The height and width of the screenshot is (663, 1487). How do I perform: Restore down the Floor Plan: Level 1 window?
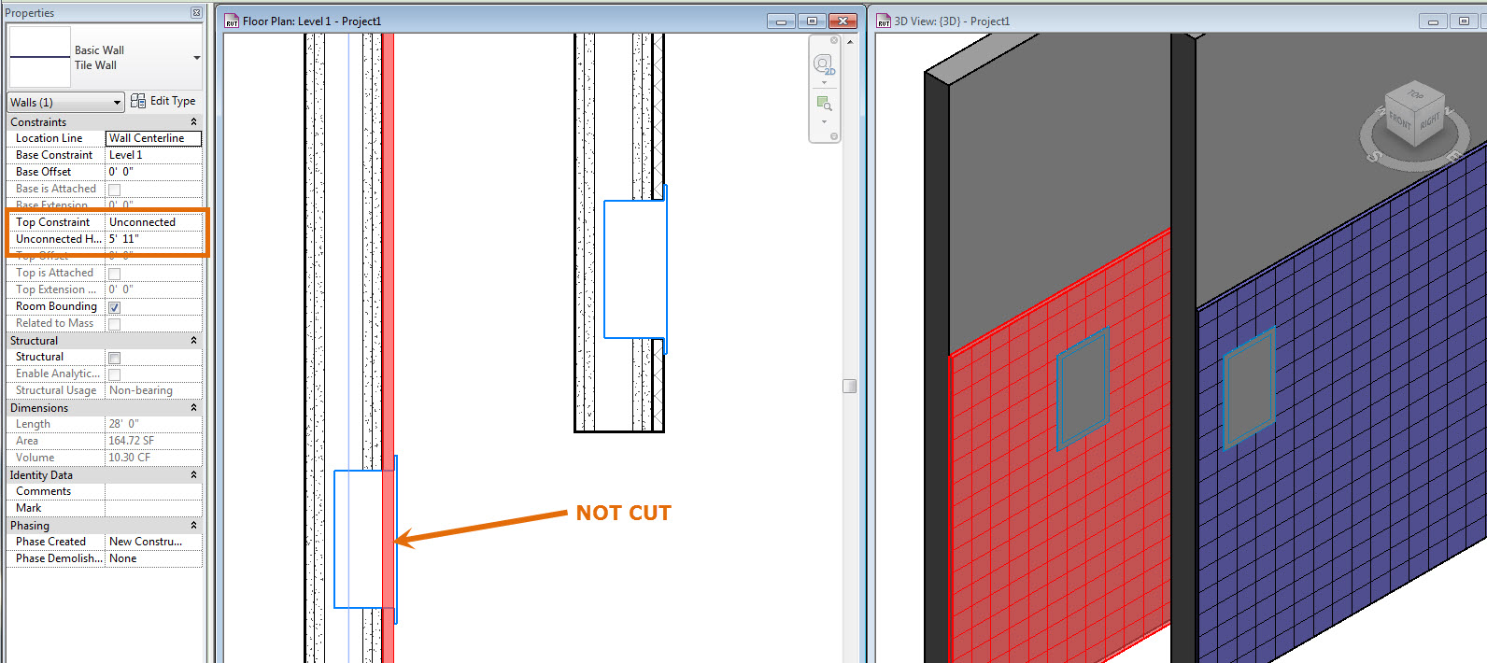(812, 21)
